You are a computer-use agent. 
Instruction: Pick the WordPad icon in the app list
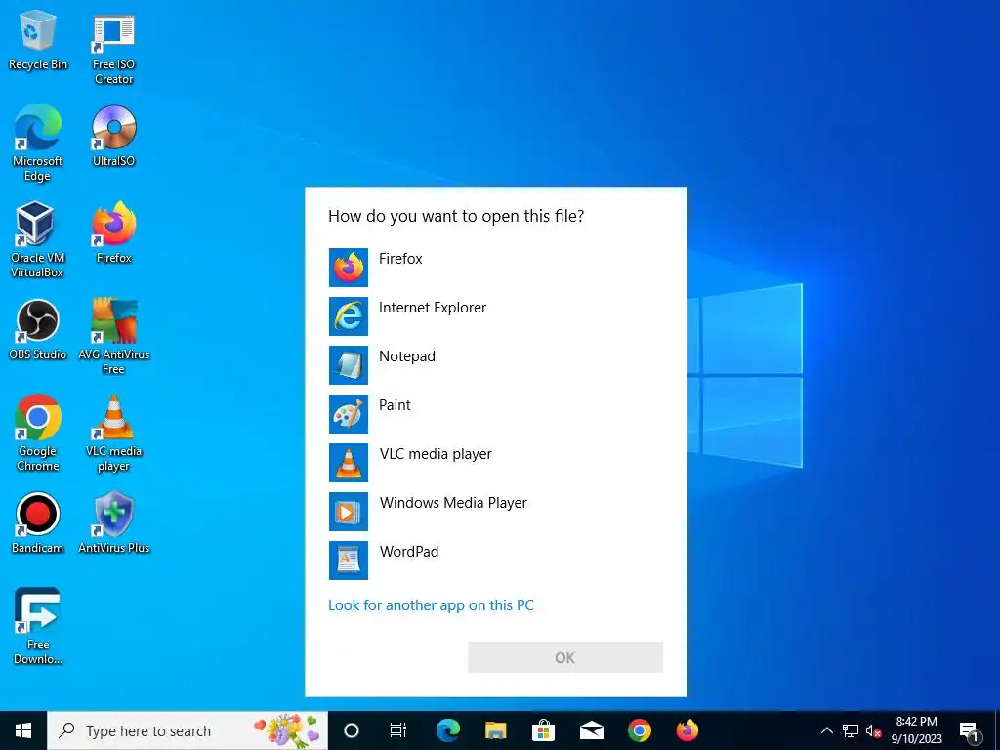pos(349,560)
